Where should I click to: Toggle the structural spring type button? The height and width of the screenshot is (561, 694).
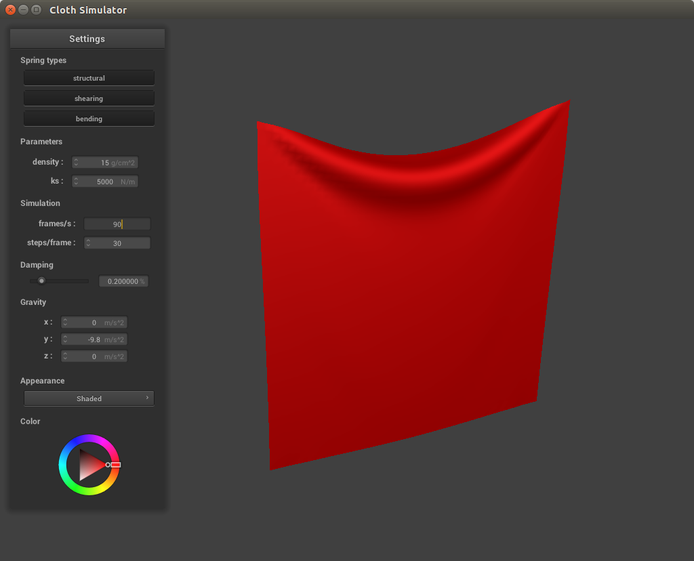[x=89, y=78]
